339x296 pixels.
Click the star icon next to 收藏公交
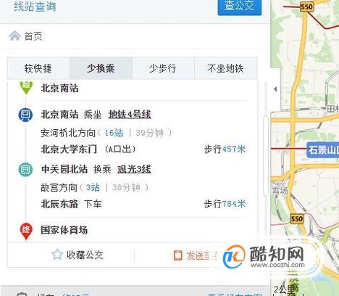pyautogui.click(x=57, y=255)
